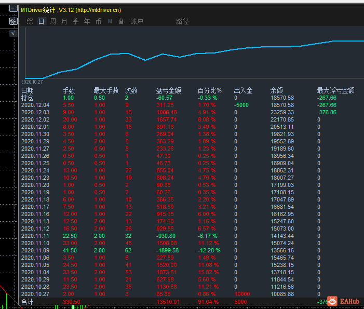Switch to the 综 summary tab

click(x=30, y=22)
